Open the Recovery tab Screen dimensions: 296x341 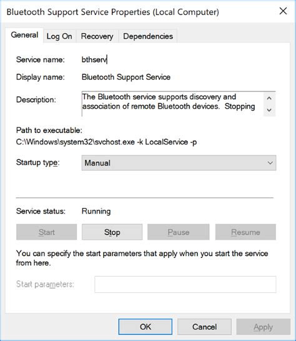97,36
